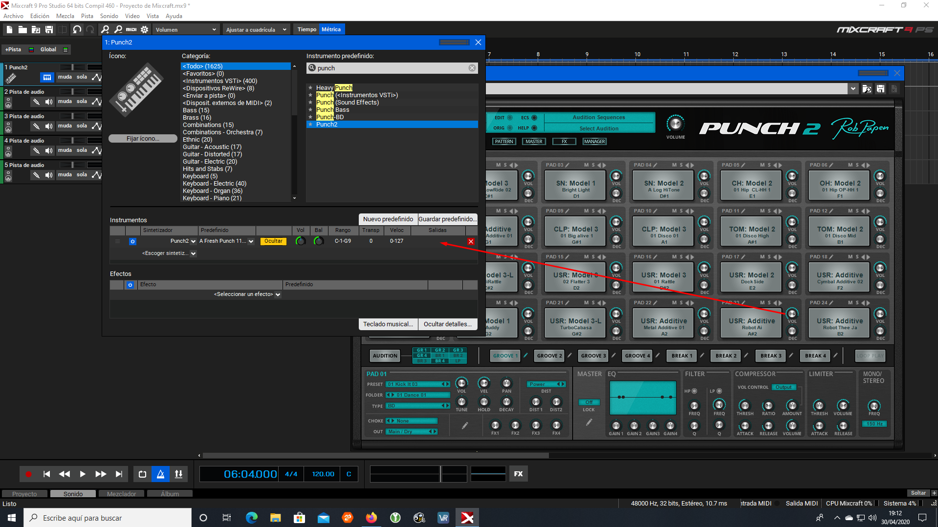Click the Add sound file icon
Viewport: 938px width, 527px height.
[x=36, y=30]
